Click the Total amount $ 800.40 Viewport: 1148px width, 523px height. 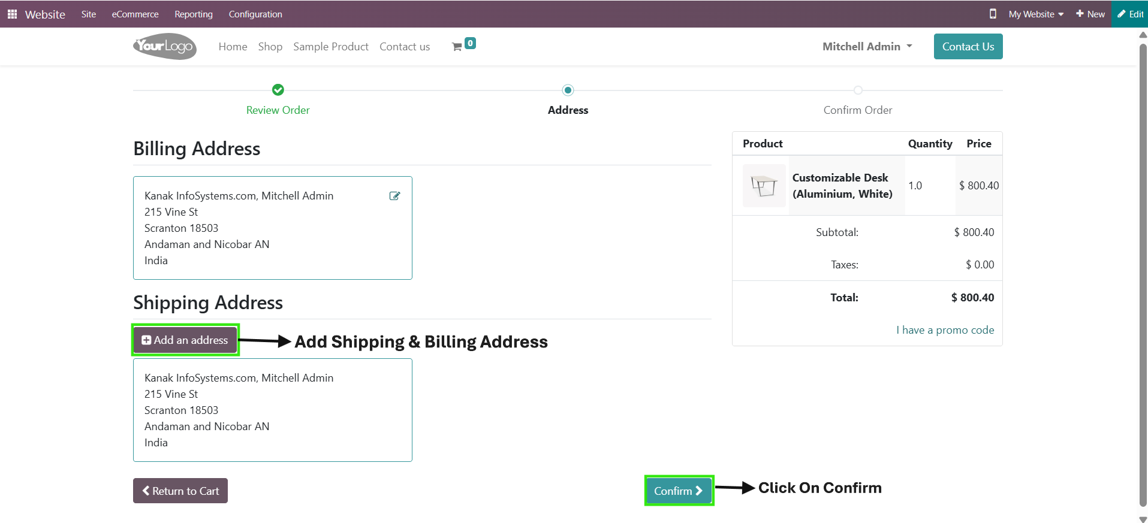[x=972, y=298]
